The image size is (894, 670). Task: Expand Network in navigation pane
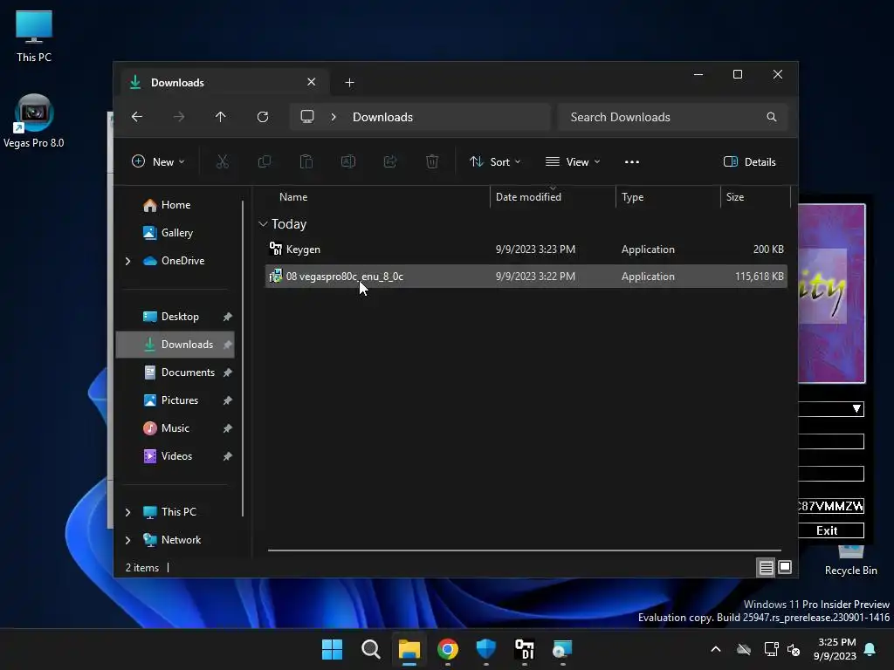[x=127, y=540]
